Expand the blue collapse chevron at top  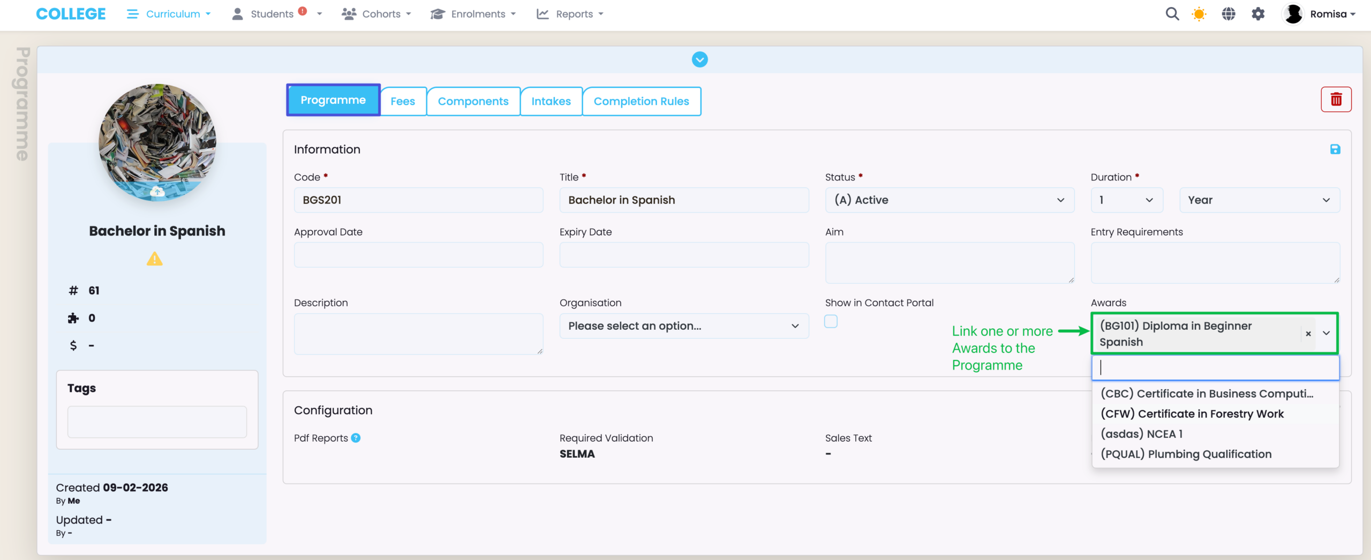pos(699,59)
